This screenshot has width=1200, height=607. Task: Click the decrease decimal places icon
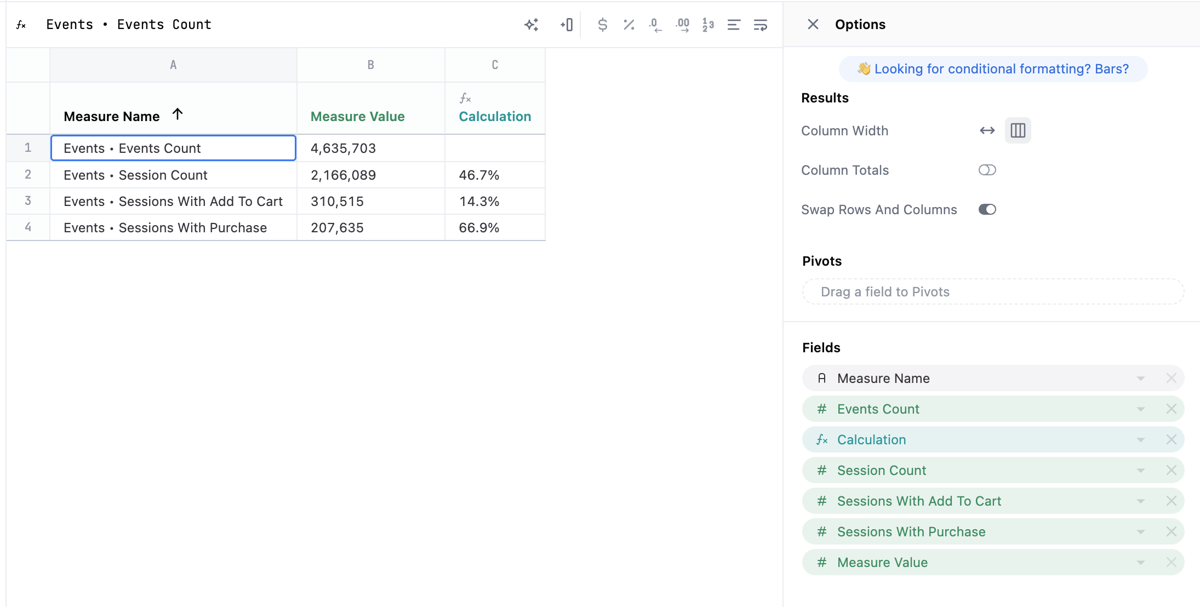click(655, 25)
